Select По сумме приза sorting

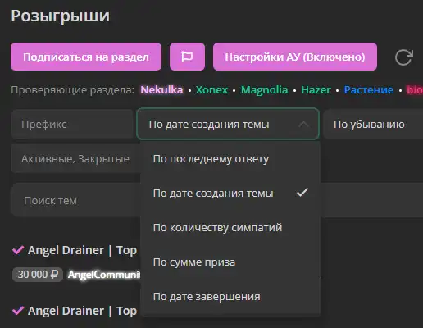tap(230, 262)
